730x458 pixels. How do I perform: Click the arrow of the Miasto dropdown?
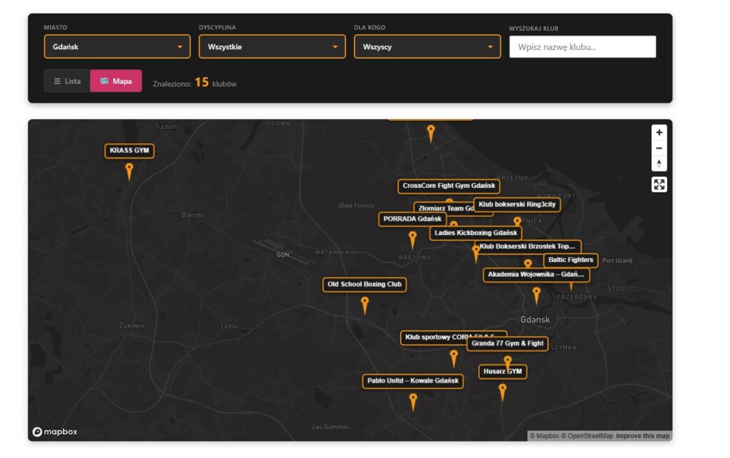point(180,47)
